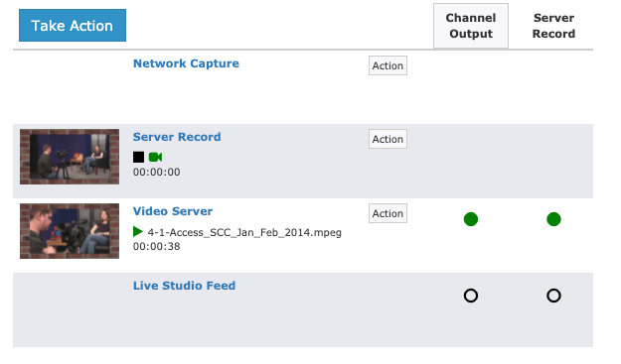Open the Network Capture Action menu
Screen dimensions: 621x364
(388, 65)
